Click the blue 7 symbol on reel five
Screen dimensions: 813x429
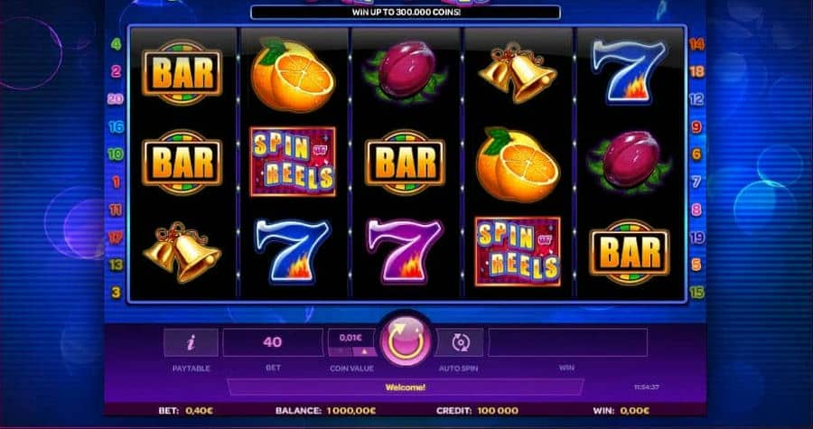tap(629, 71)
